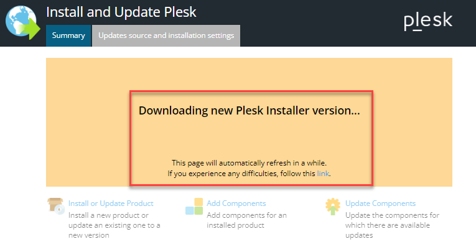Open the Install or Update Product link
Image resolution: width=476 pixels, height=252 pixels.
coord(111,203)
